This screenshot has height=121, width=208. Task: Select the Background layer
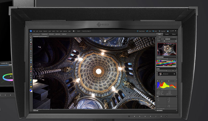click(x=167, y=74)
